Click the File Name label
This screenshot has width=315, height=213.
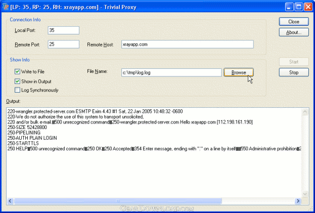point(97,71)
